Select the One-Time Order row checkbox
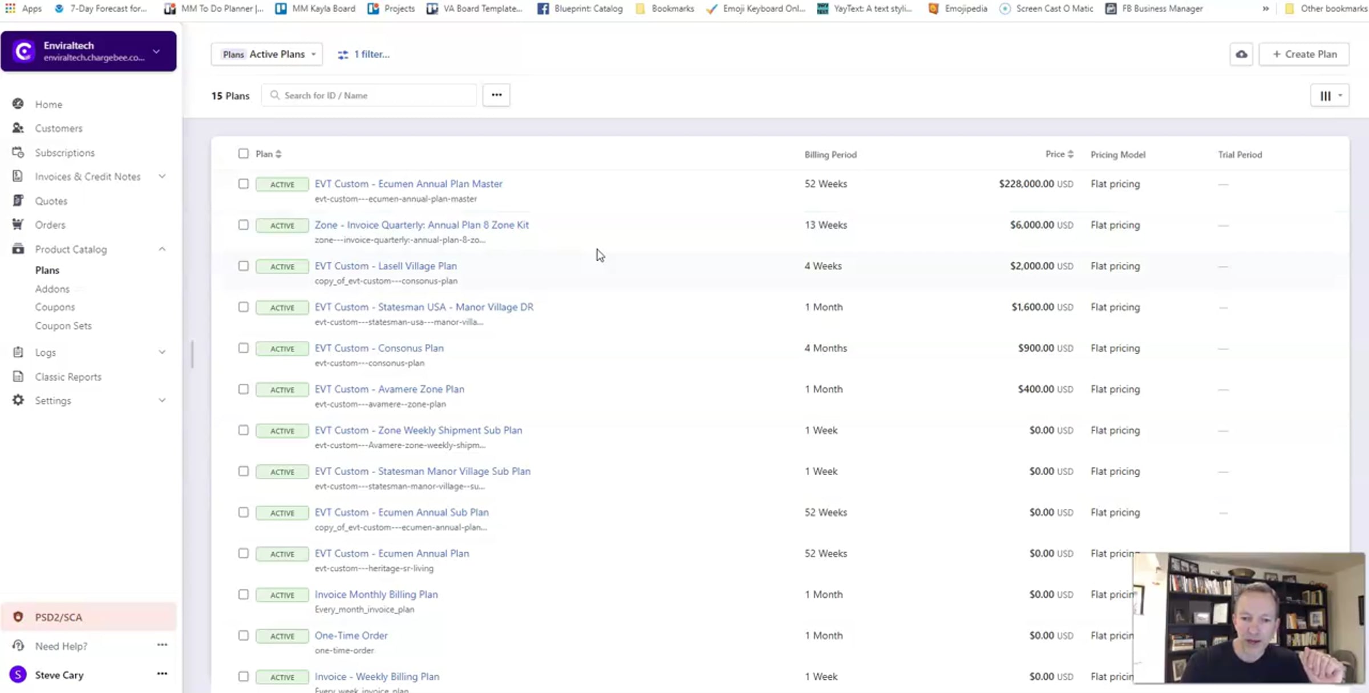The image size is (1369, 693). [244, 635]
